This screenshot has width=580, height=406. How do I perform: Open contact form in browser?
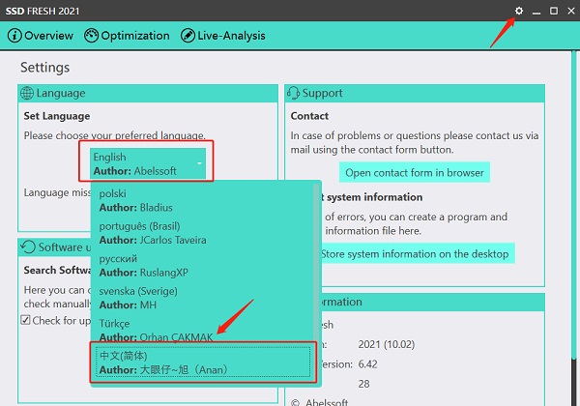pyautogui.click(x=415, y=172)
